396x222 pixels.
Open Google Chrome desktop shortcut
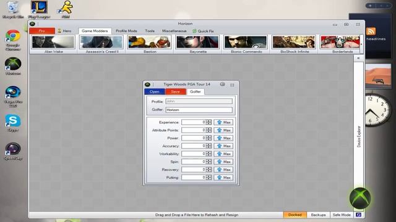click(x=12, y=39)
